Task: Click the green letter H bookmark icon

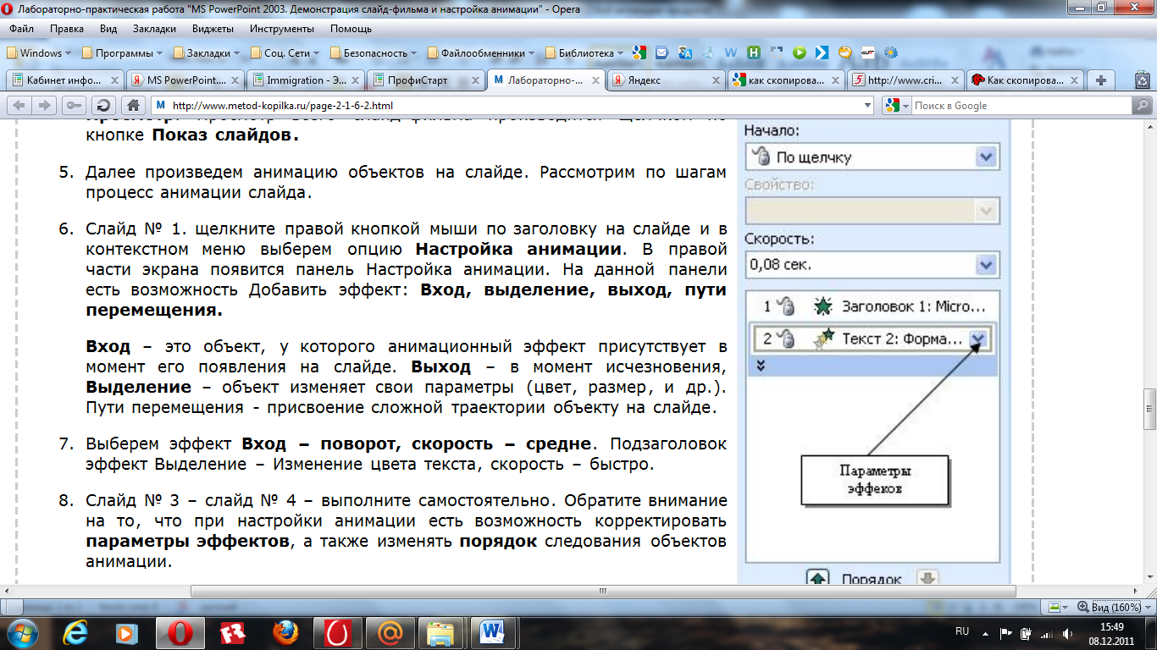Action: tap(753, 52)
